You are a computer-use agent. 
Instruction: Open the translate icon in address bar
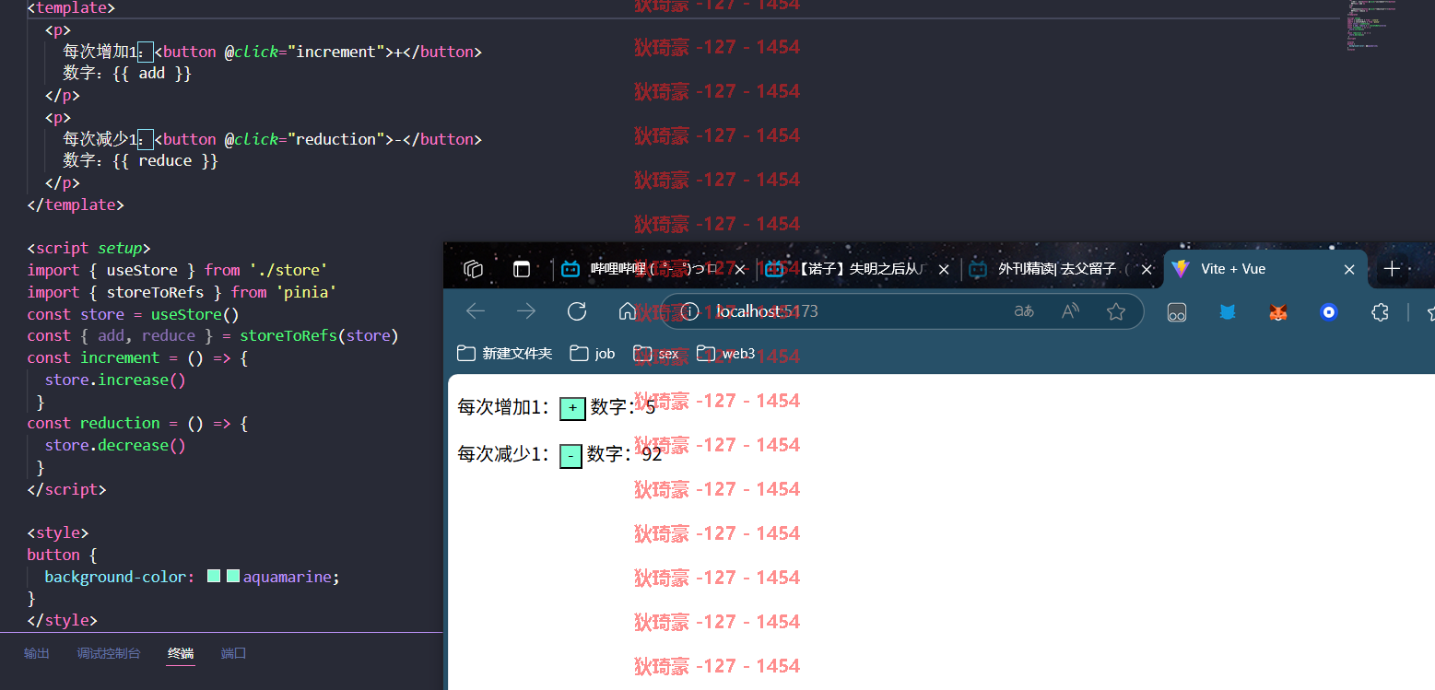click(1024, 311)
